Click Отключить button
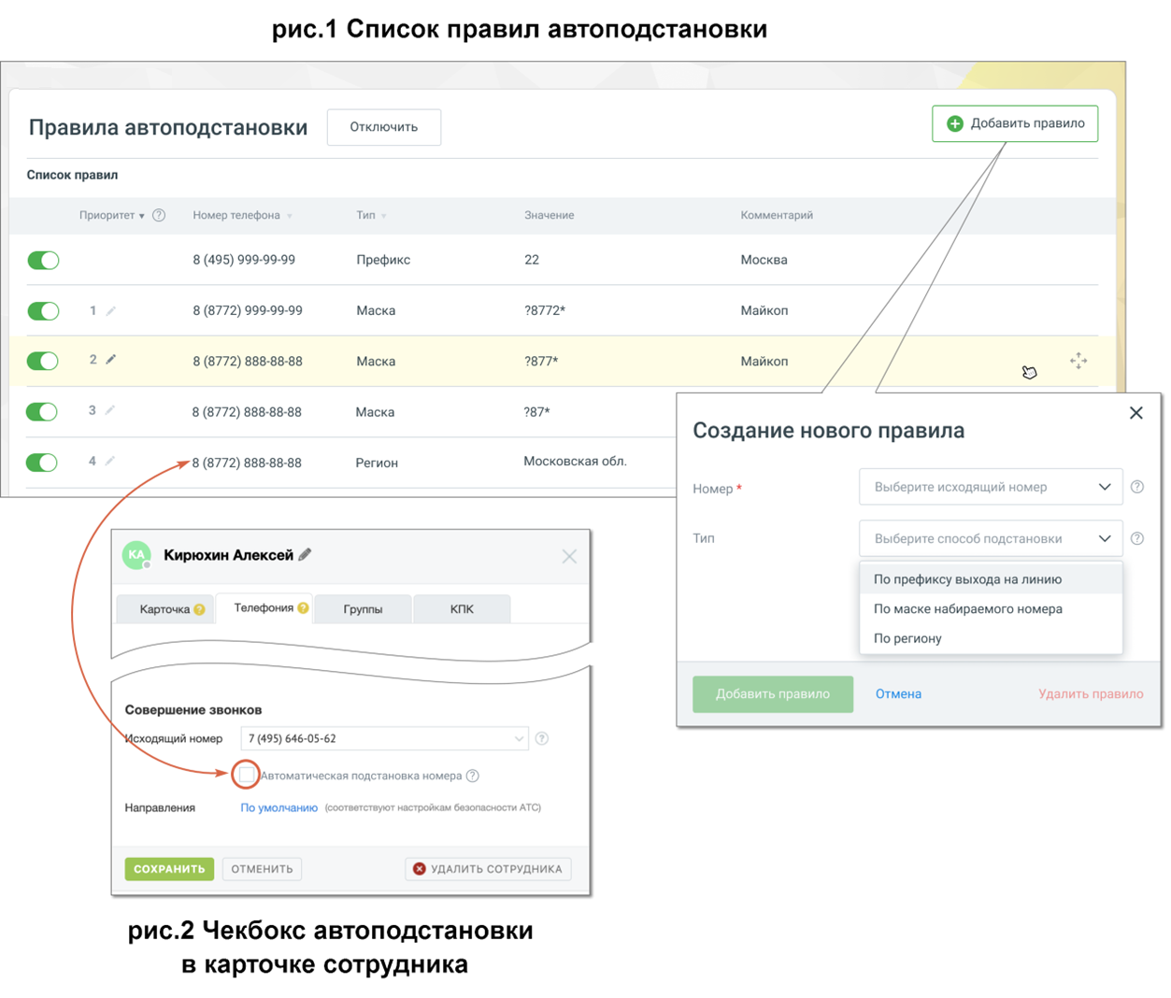The image size is (1171, 998). (x=384, y=127)
